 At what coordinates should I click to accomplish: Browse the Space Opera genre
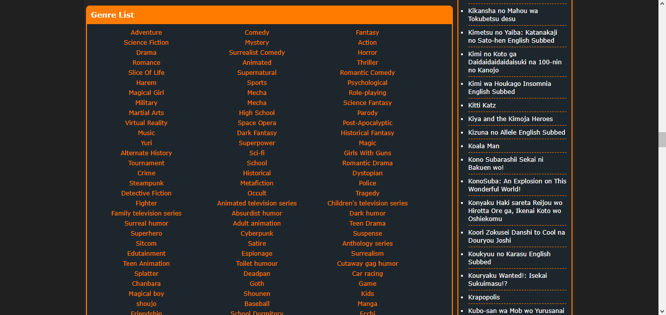[257, 123]
